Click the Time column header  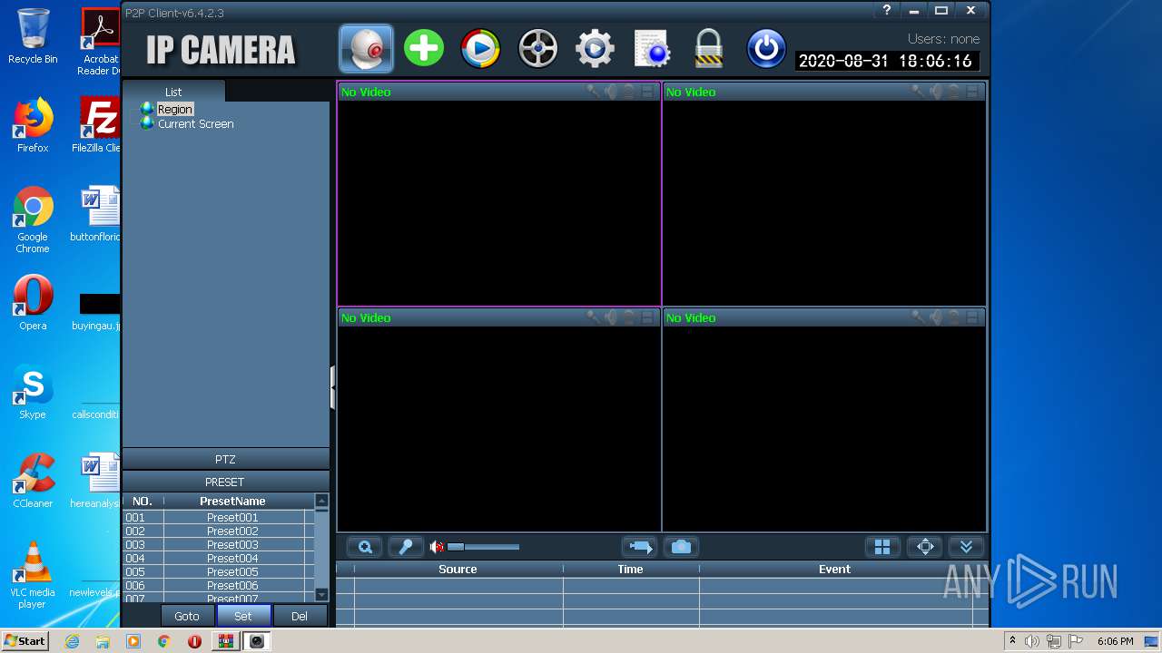click(630, 570)
